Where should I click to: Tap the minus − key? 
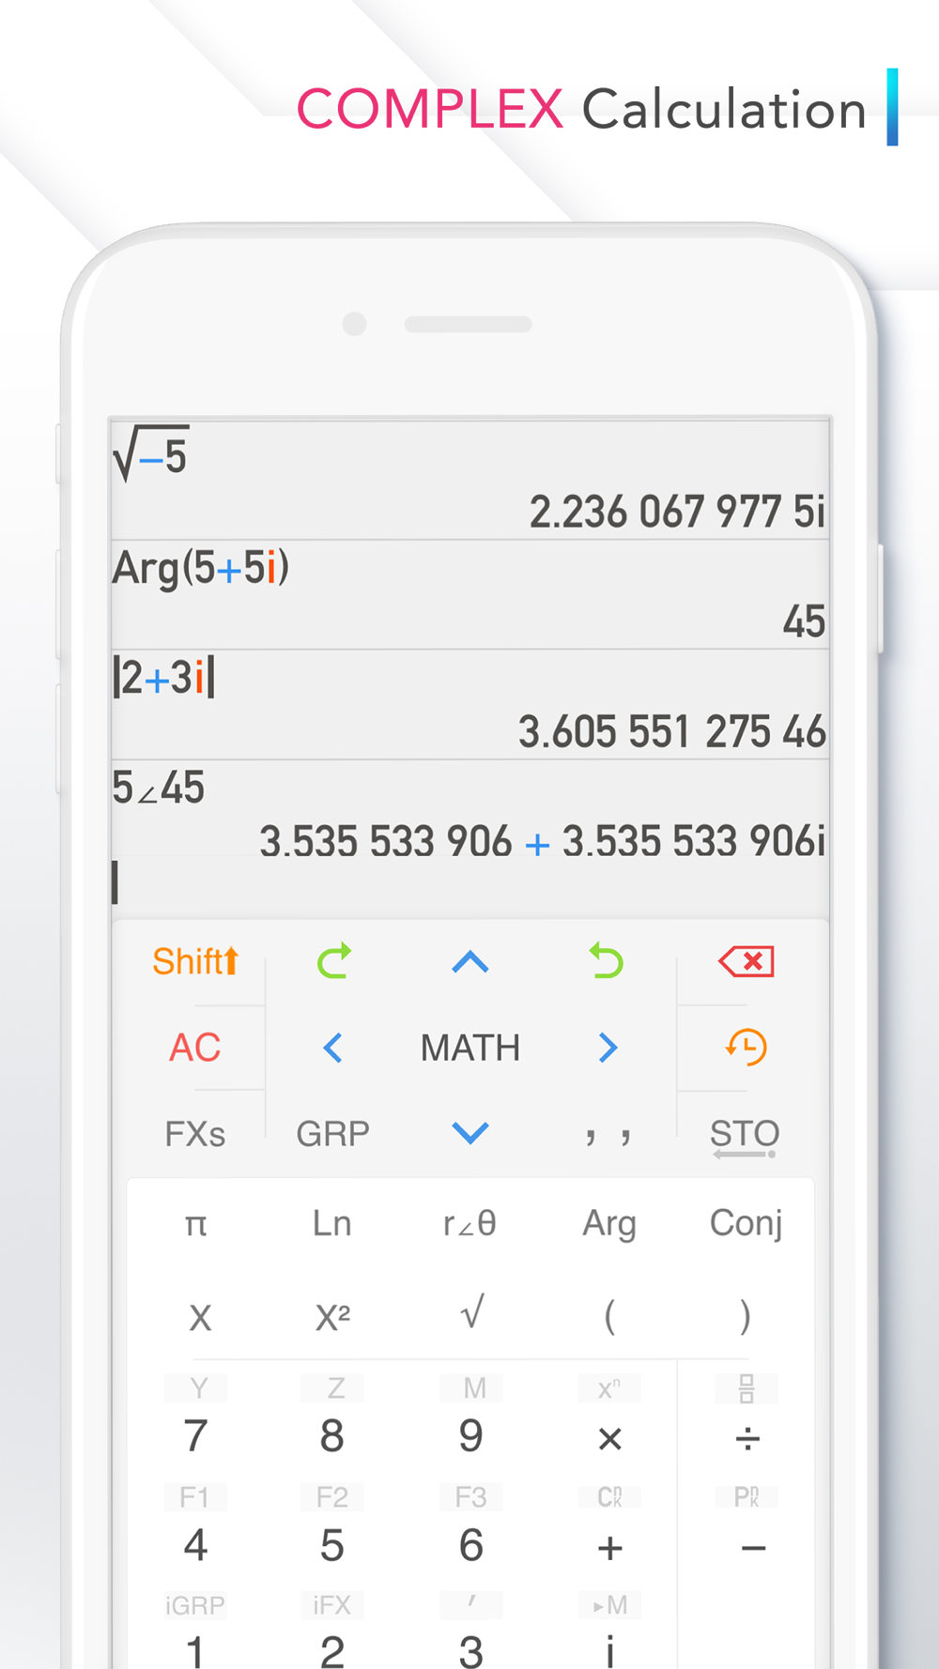(753, 1548)
